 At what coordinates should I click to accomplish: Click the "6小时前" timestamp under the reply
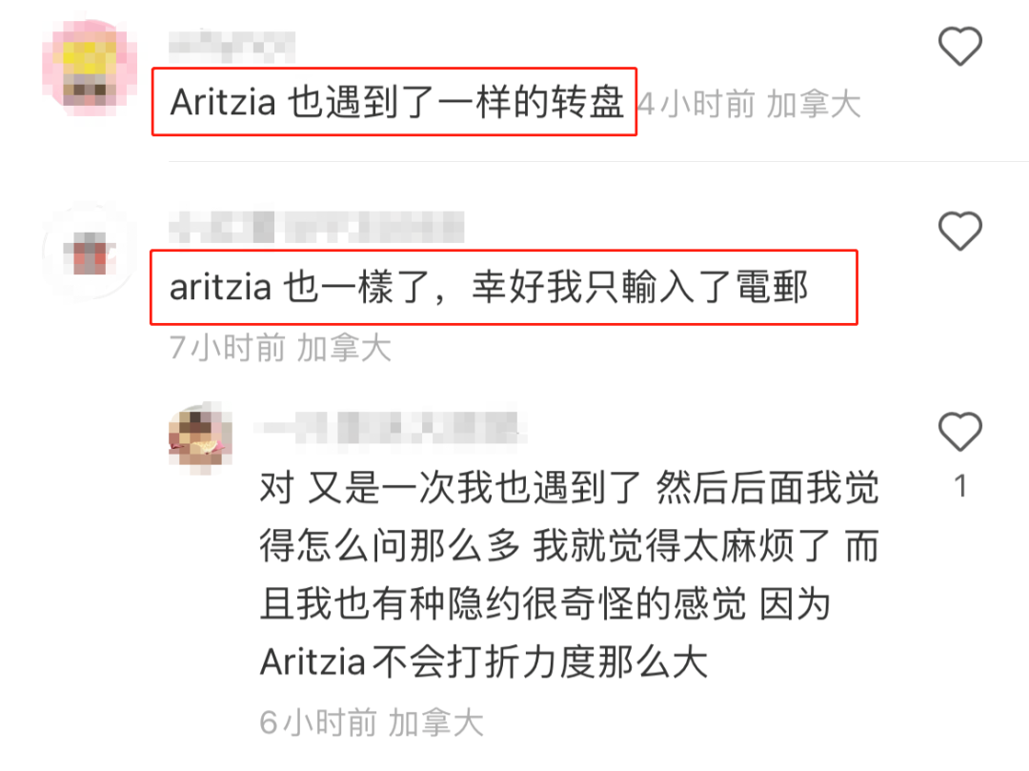coord(318,722)
